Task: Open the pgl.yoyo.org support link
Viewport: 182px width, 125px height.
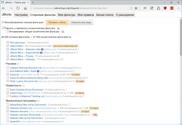Action: point(45,81)
